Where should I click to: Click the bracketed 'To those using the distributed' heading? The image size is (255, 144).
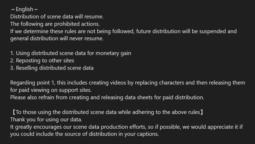click(108, 112)
